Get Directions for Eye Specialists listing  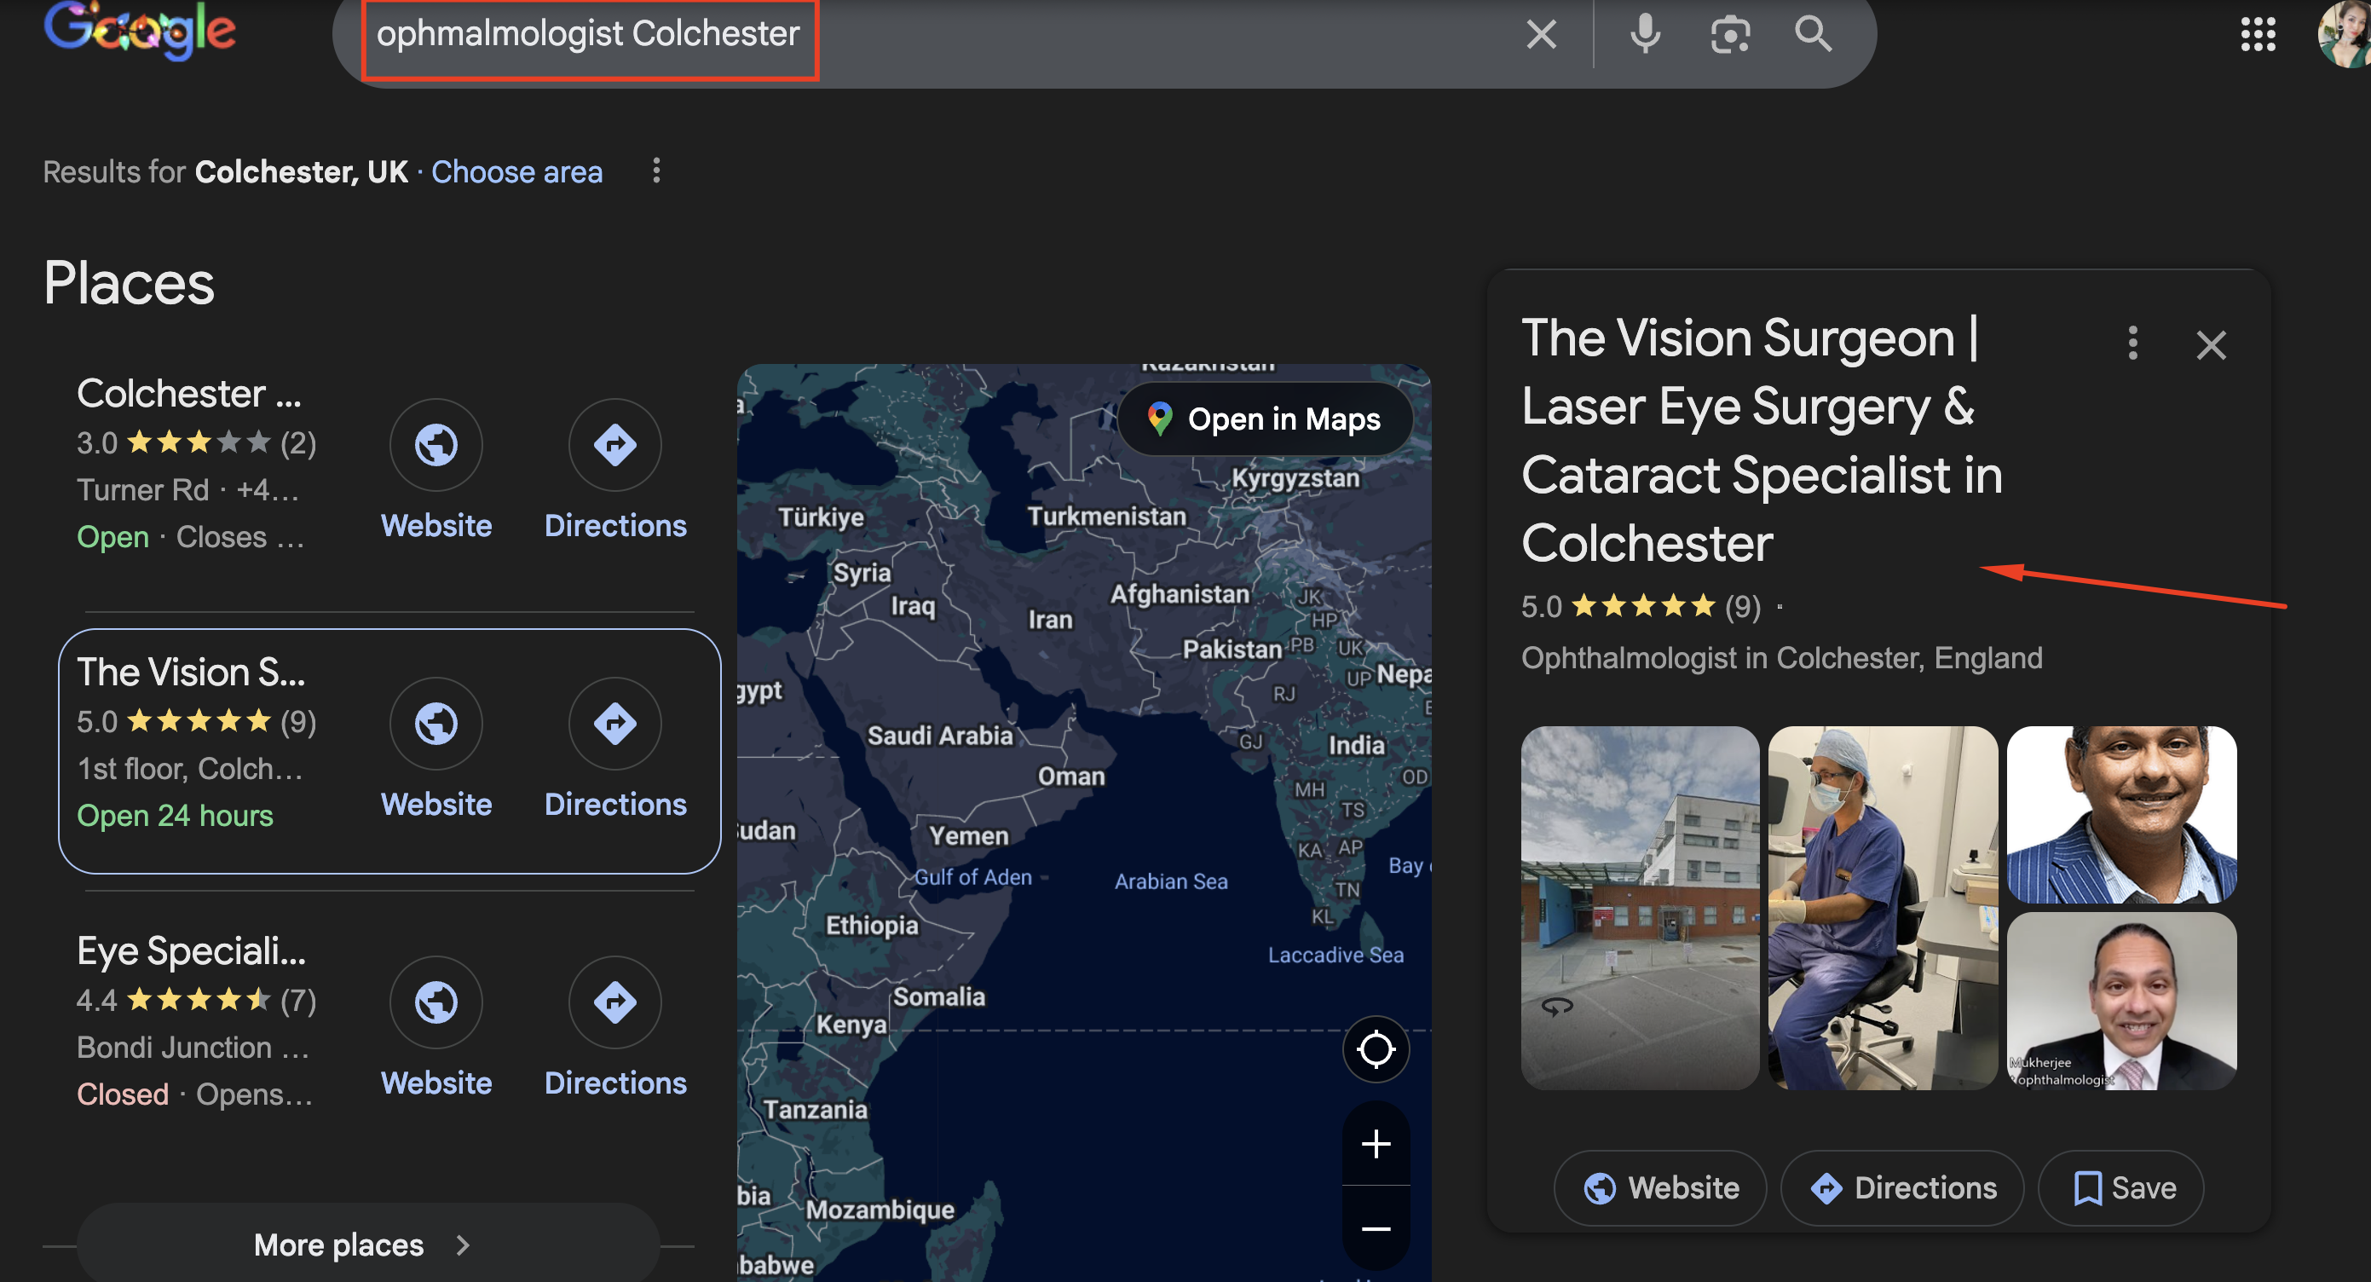614,1003
